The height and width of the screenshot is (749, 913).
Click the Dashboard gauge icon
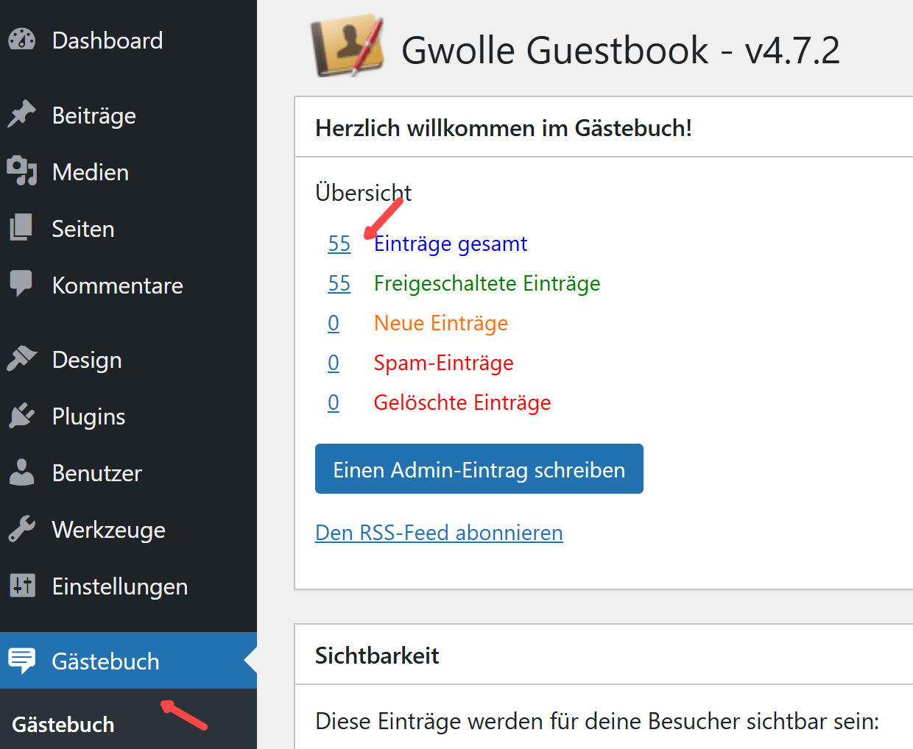click(x=22, y=40)
